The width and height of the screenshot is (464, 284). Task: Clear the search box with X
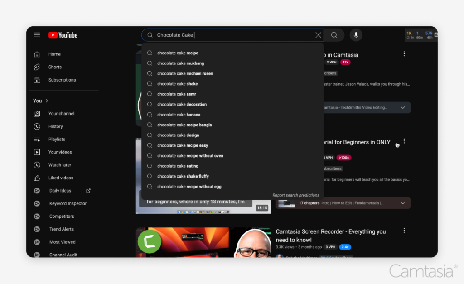pyautogui.click(x=318, y=35)
